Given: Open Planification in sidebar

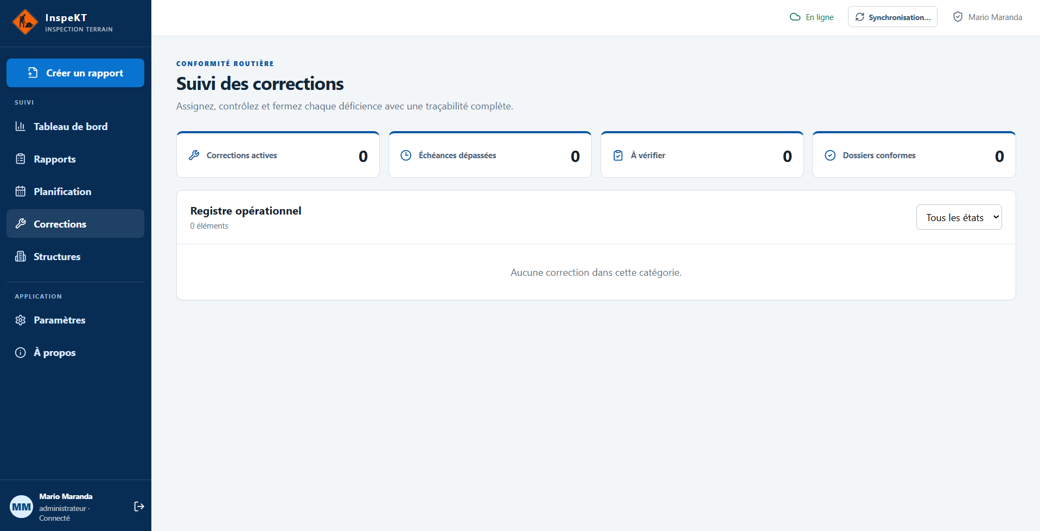Looking at the screenshot, I should click(75, 191).
